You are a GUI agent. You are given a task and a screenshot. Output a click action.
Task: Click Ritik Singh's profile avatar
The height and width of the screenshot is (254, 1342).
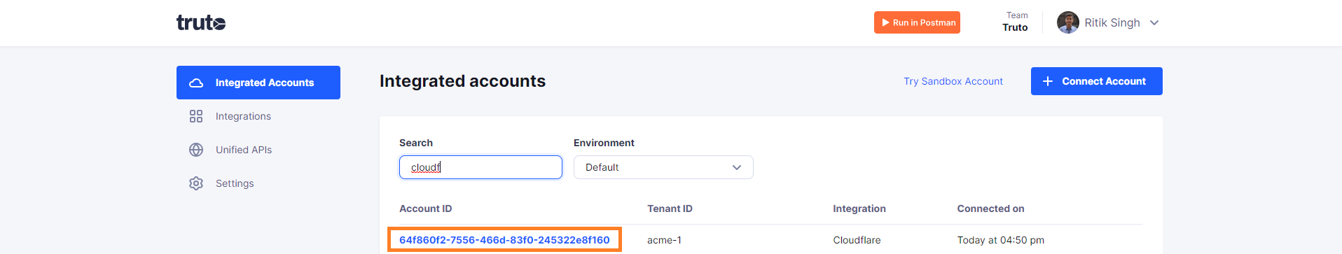point(1068,22)
